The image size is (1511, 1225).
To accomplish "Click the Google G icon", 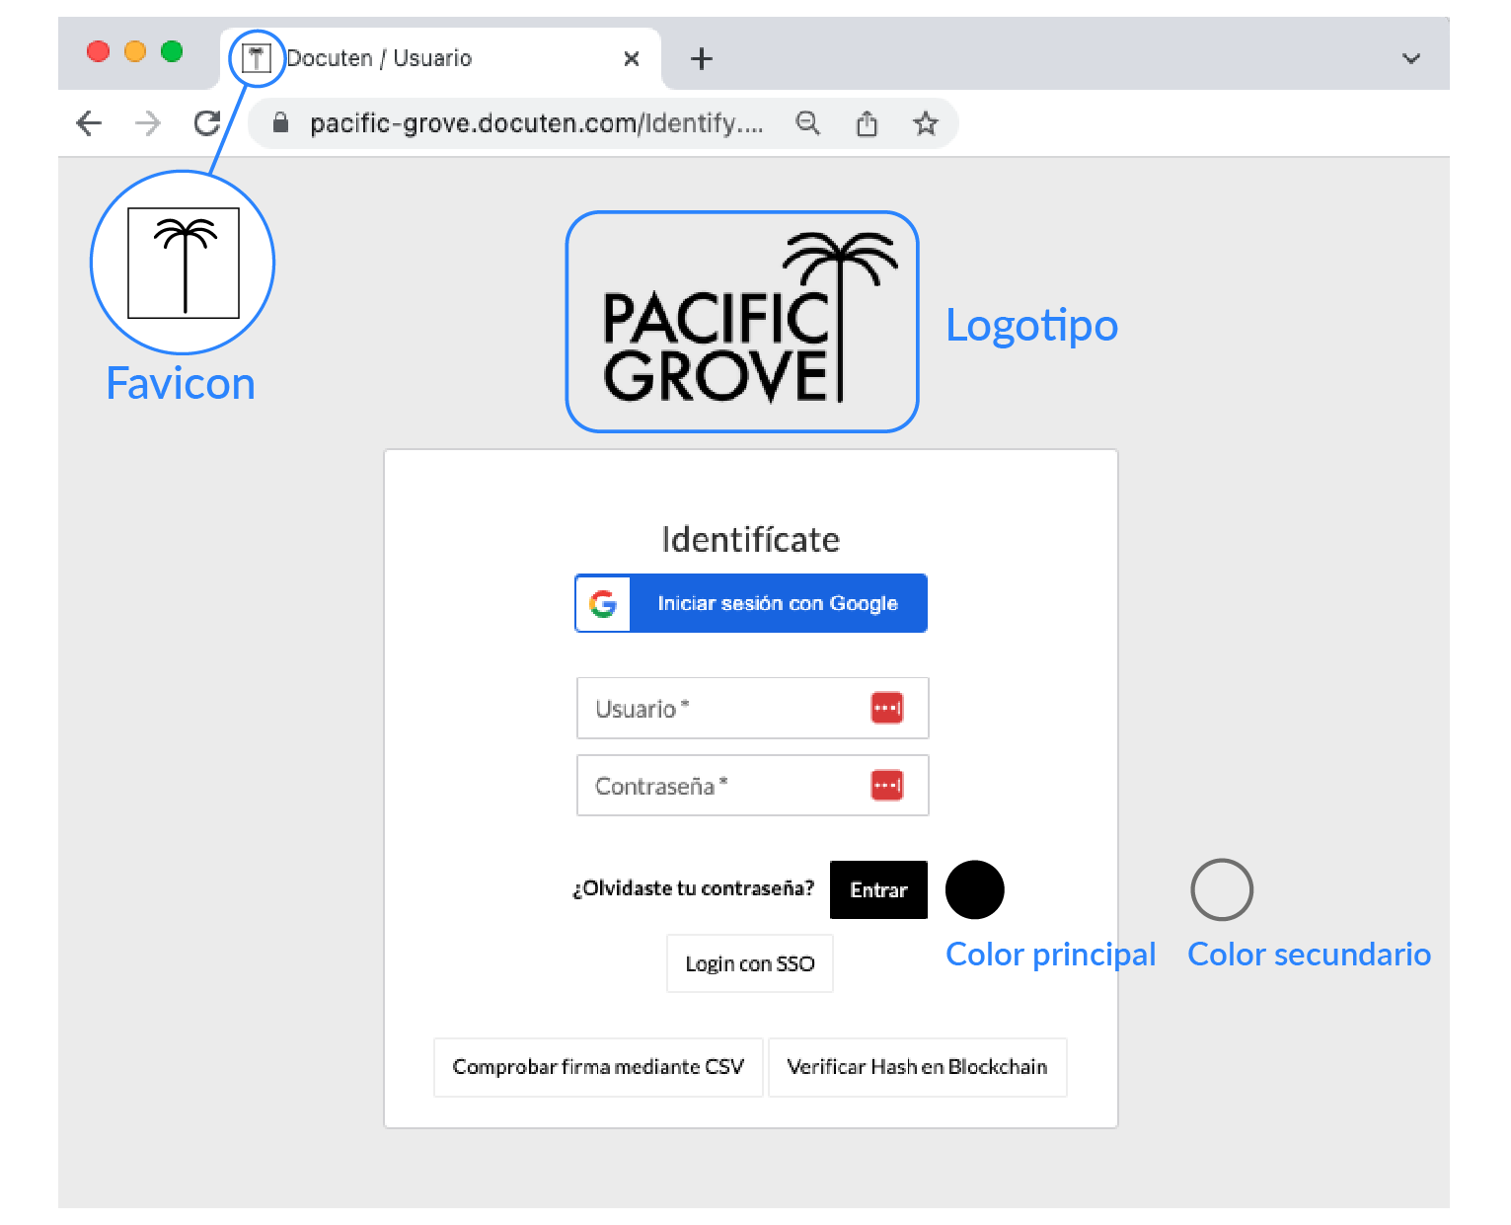I will pyautogui.click(x=603, y=603).
